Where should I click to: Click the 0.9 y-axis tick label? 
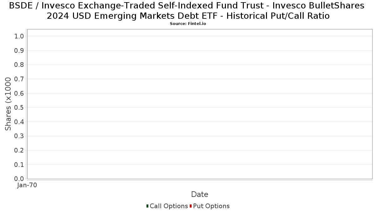point(19,51)
